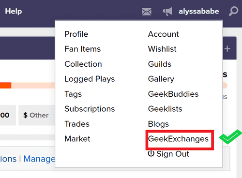Image resolution: width=242 pixels, height=178 pixels.
Task: Select GeekBuddies menu entry
Action: (x=173, y=94)
